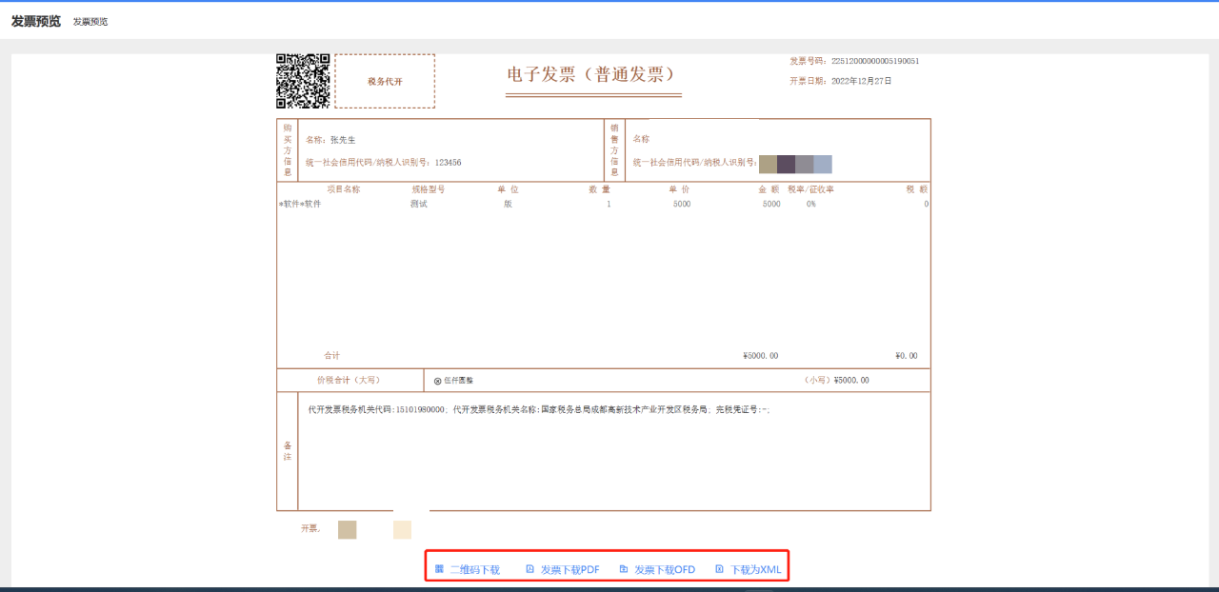Click the 开票日期 2022年12月27日 text
This screenshot has width=1219, height=592.
point(841,81)
